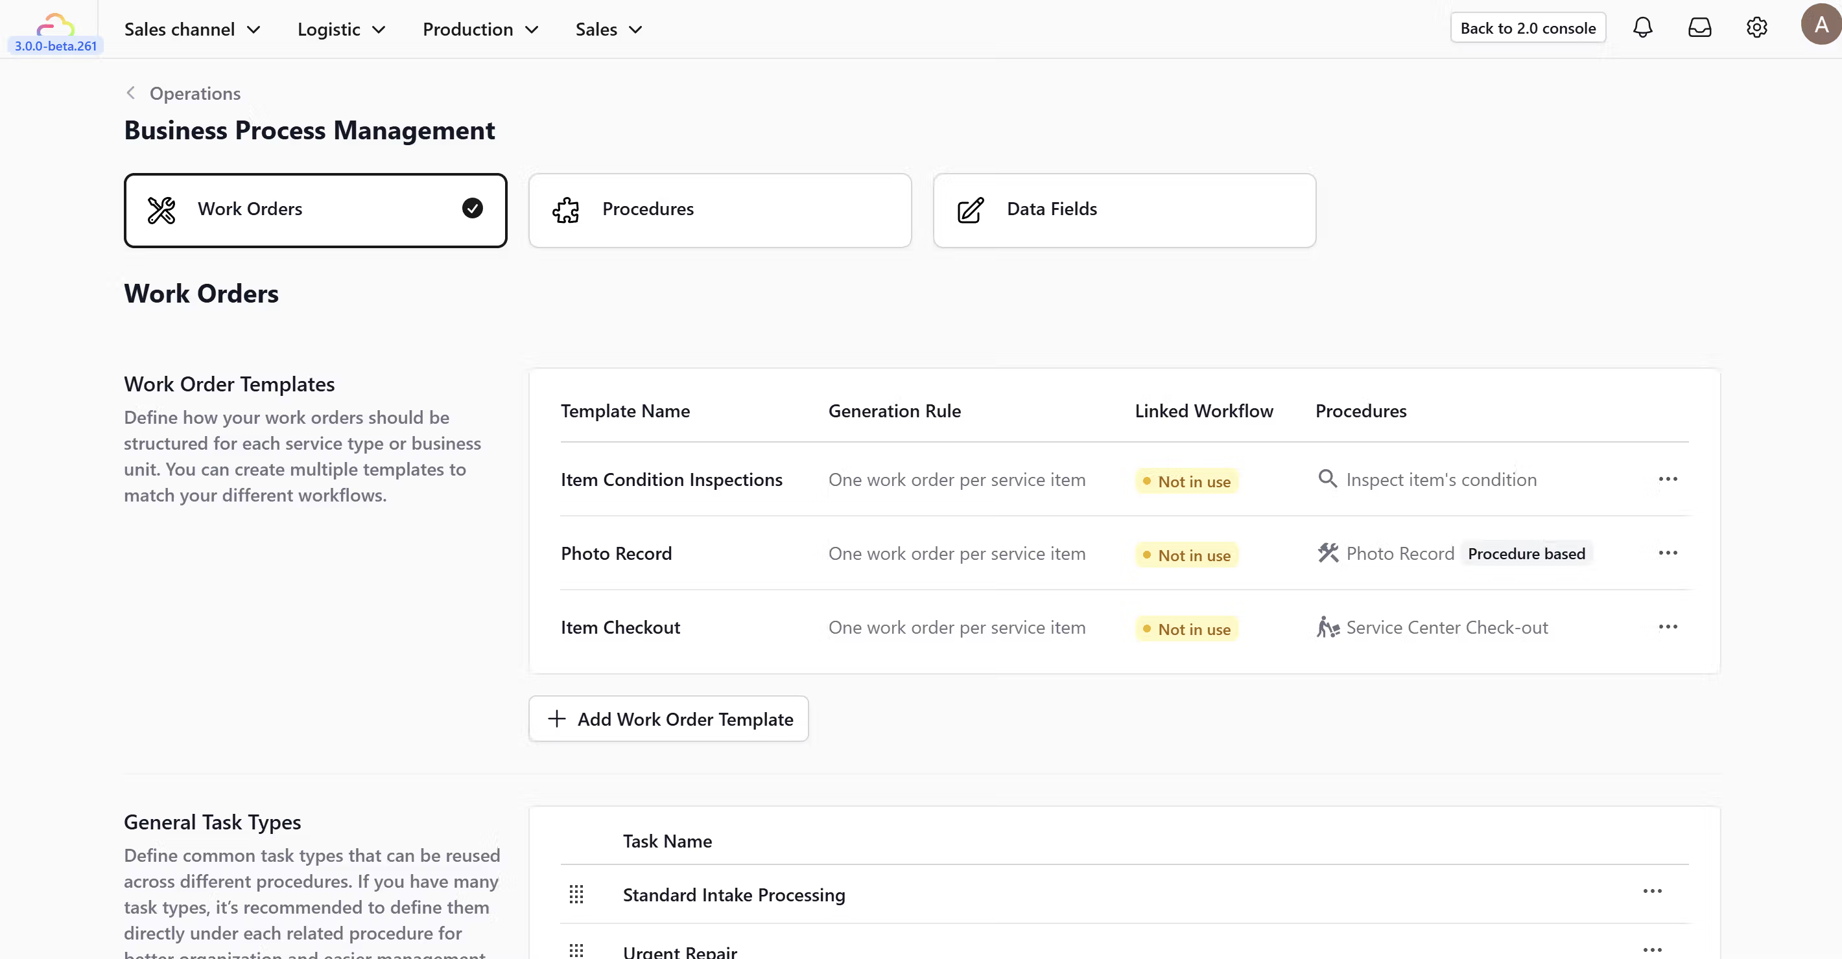Open the Production dropdown menu
This screenshot has width=1842, height=959.
480,29
